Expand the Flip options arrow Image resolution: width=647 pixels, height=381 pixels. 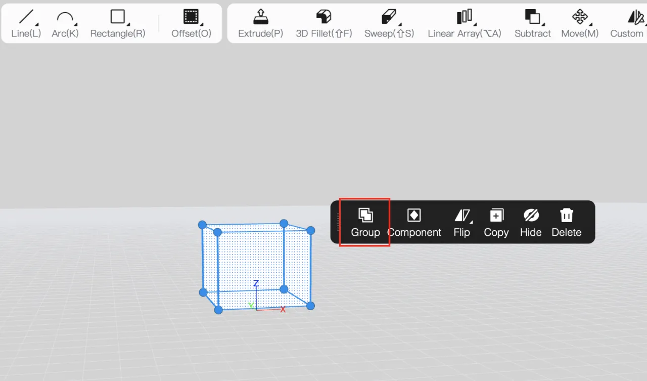[472, 223]
